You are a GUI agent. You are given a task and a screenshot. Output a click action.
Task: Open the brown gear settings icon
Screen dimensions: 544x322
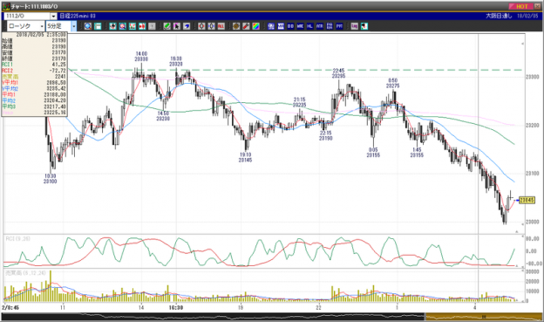(236, 26)
